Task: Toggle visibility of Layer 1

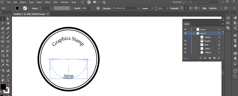Action: pyautogui.click(x=185, y=33)
